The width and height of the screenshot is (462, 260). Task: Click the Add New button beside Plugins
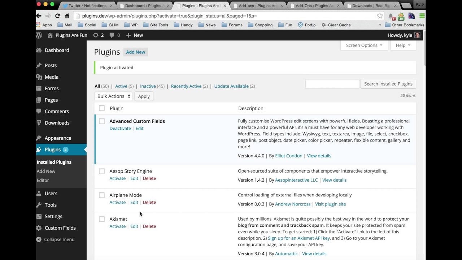(x=135, y=52)
